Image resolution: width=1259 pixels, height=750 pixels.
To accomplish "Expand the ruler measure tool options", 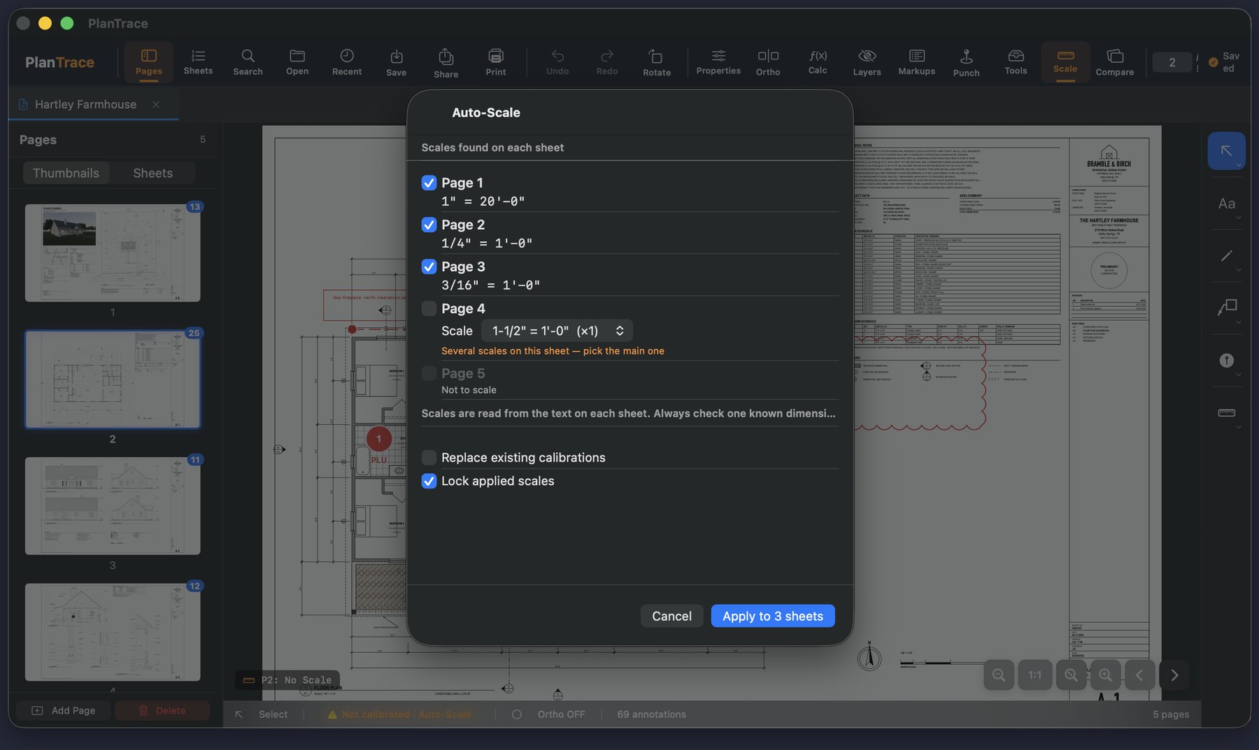I will tap(1239, 427).
